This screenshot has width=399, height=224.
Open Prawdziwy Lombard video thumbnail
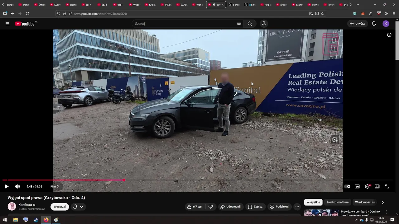pos(321,213)
